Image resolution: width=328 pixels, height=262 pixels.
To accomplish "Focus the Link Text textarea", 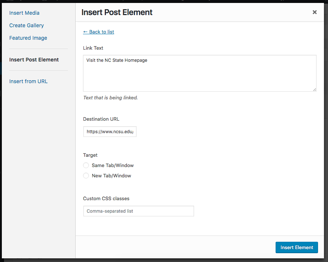I will click(x=200, y=73).
